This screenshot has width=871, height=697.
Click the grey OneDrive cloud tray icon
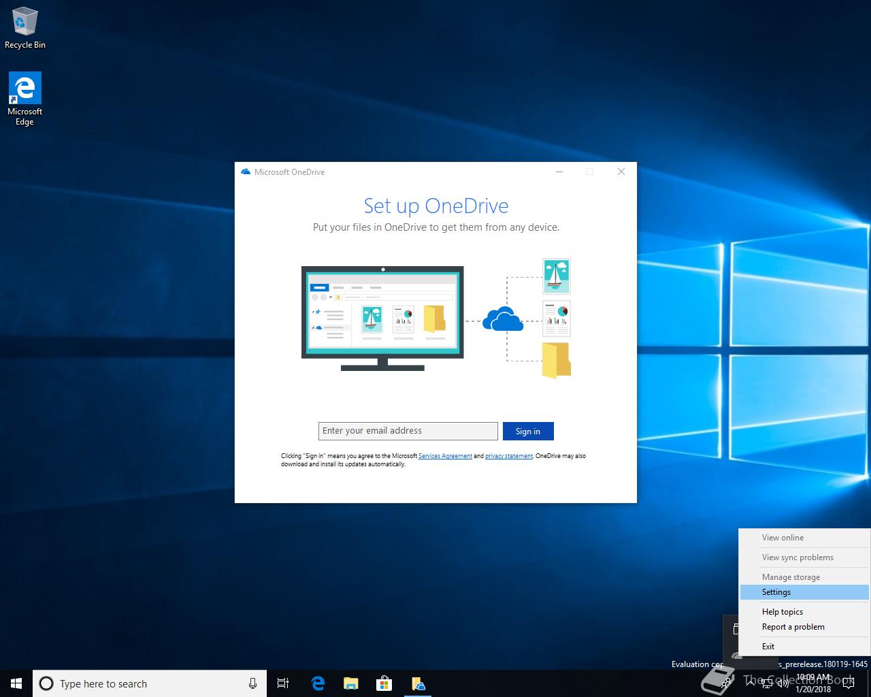point(736,655)
